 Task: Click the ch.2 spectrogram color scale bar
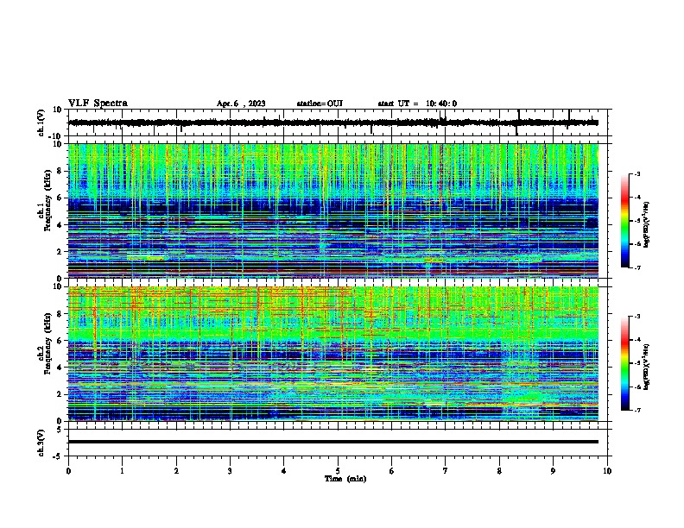point(625,363)
